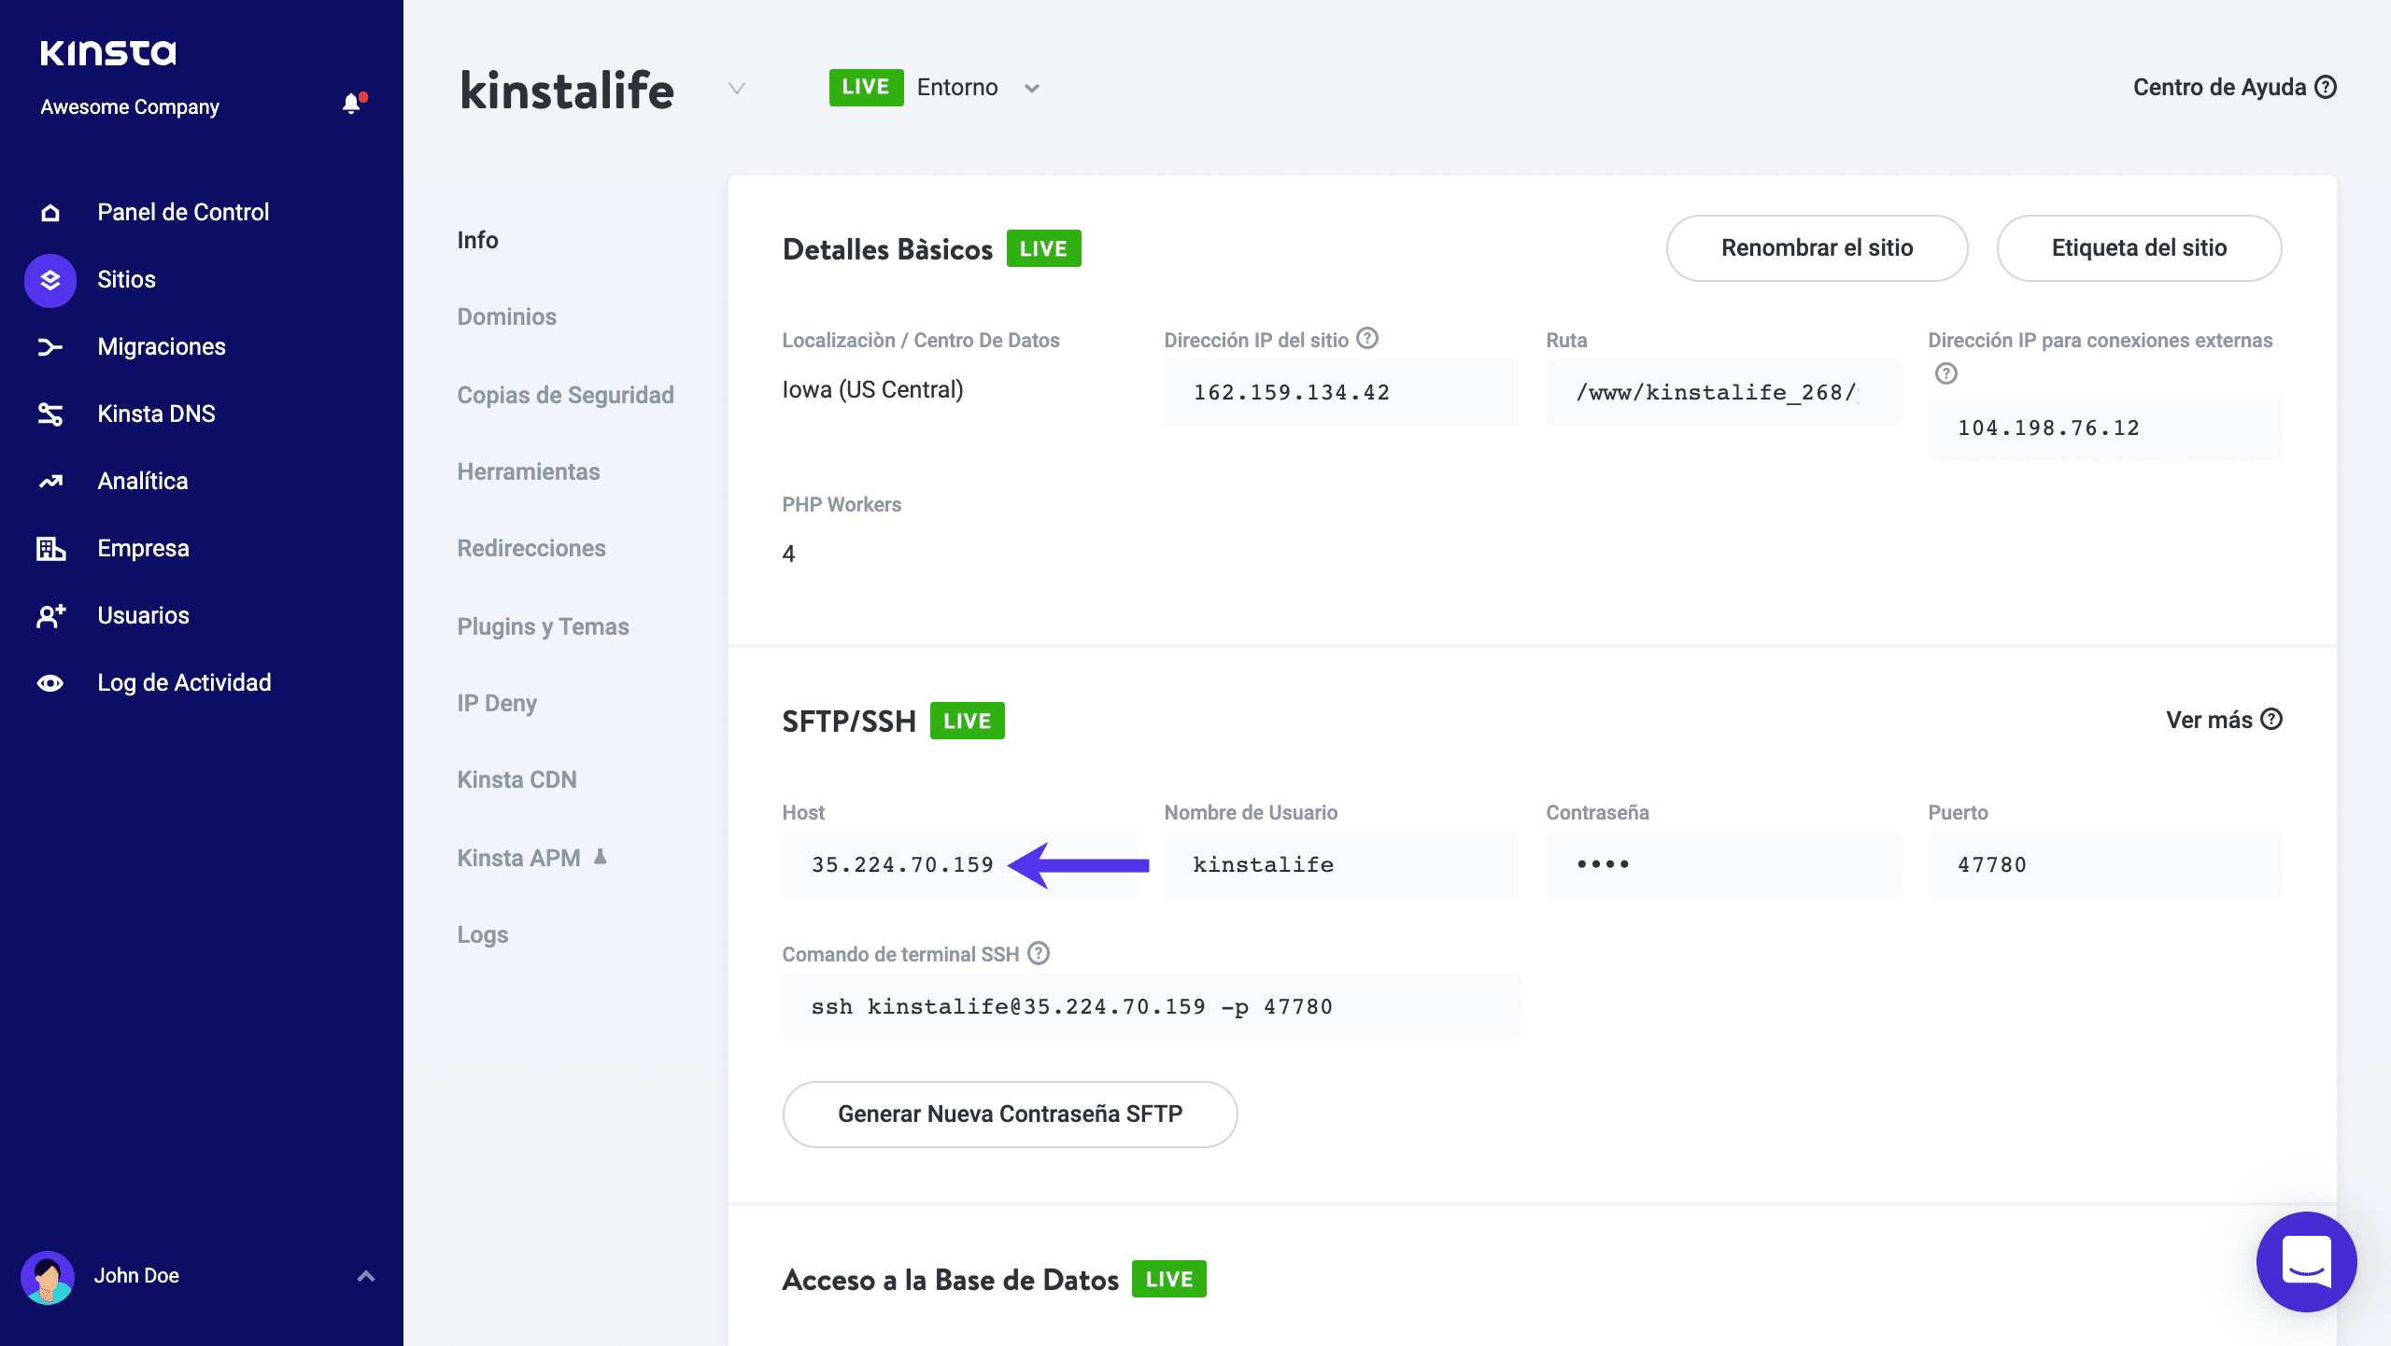The width and height of the screenshot is (2391, 1346).
Task: Click the Kinsta logo
Action: (108, 53)
